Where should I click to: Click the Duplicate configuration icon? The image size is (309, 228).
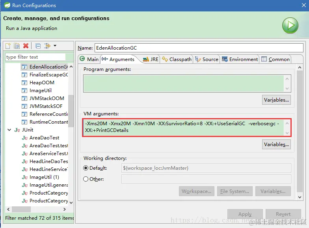point(17,46)
